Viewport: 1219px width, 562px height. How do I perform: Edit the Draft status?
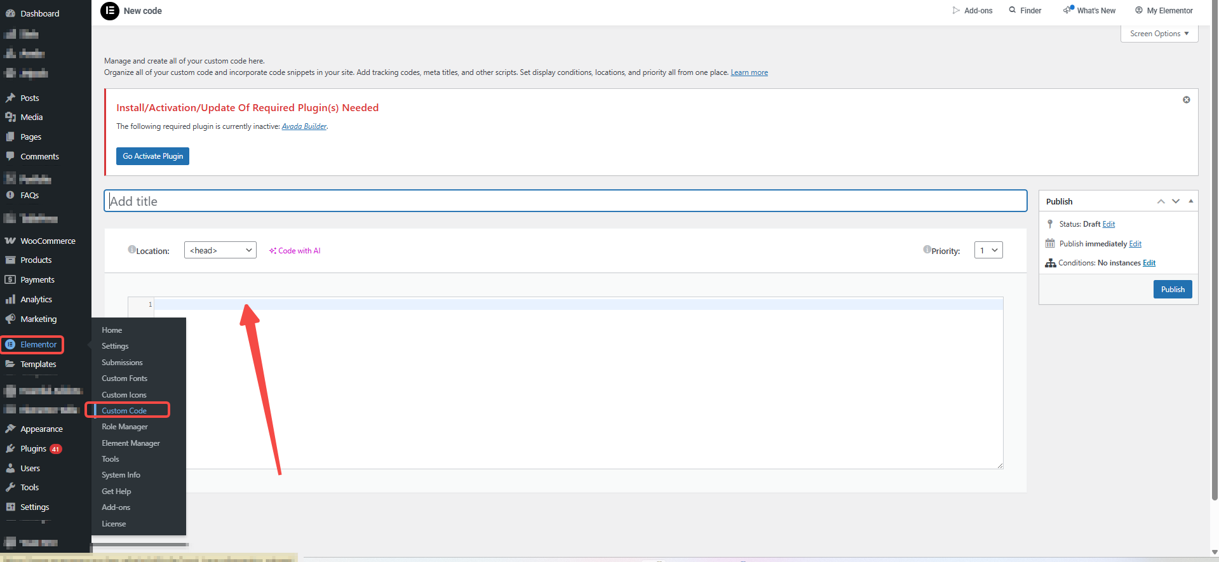(x=1108, y=224)
